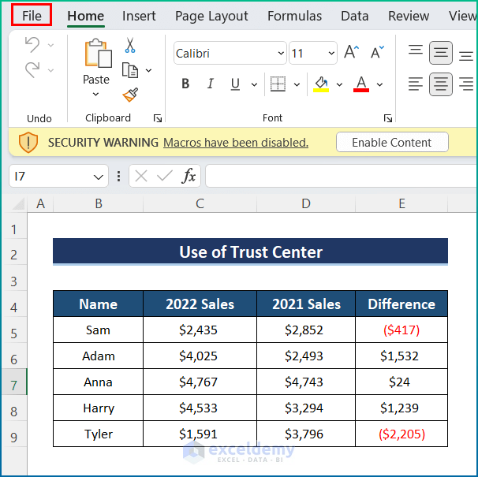Toggle Italic formatting
This screenshot has height=477, width=478.
(x=210, y=84)
